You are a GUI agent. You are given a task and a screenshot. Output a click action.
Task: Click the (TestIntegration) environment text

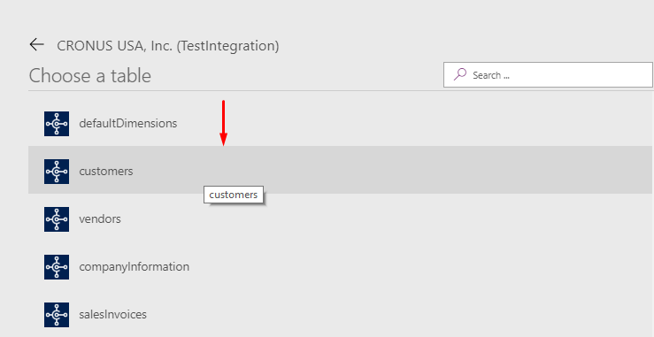pyautogui.click(x=227, y=46)
